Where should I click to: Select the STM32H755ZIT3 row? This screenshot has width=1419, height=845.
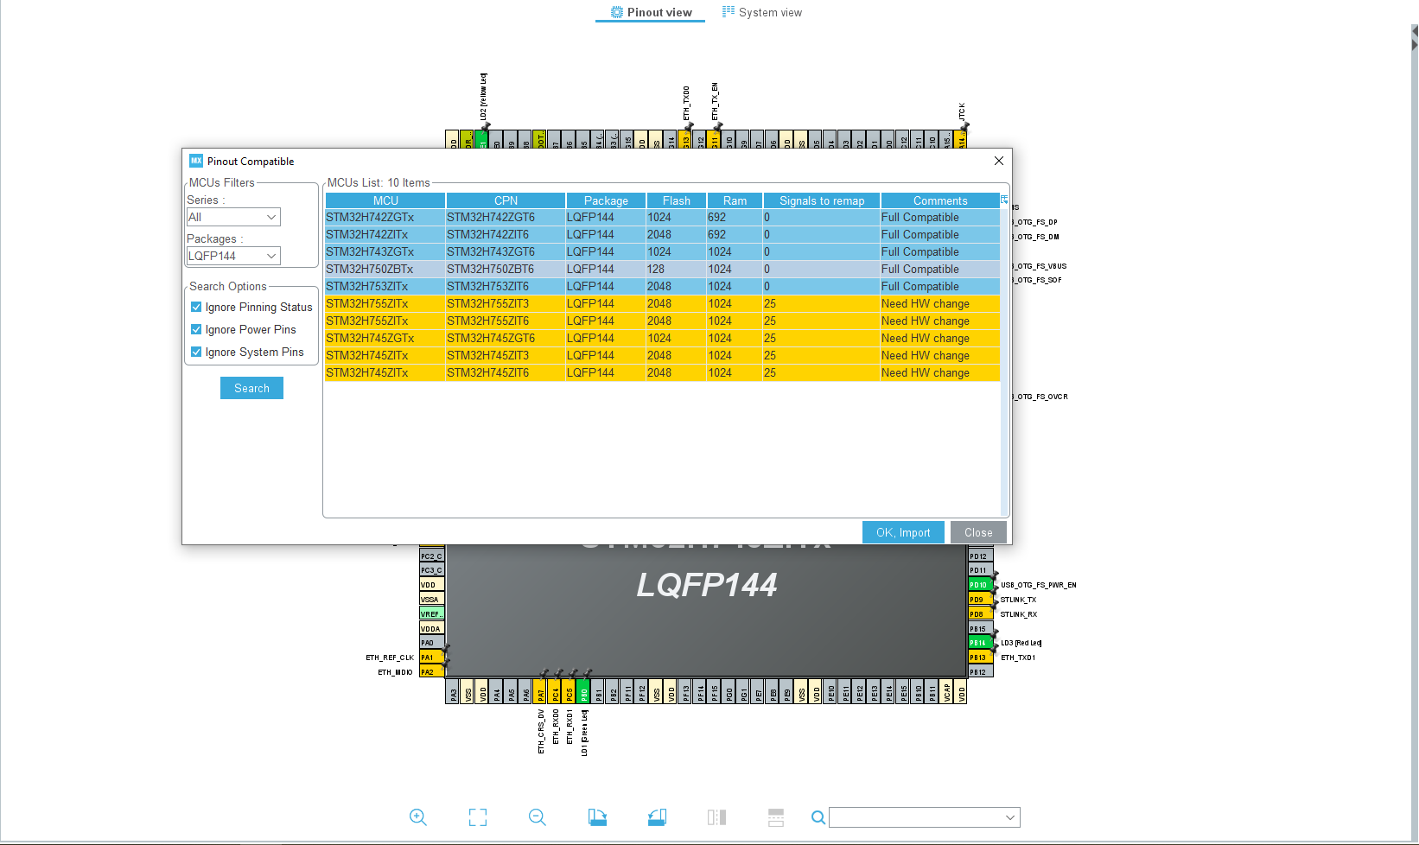tap(662, 303)
